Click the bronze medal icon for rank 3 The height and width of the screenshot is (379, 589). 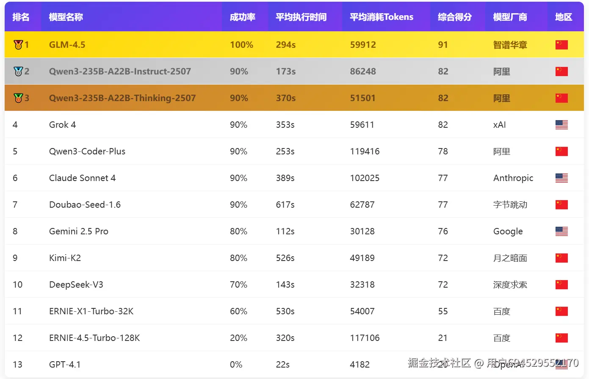point(18,98)
